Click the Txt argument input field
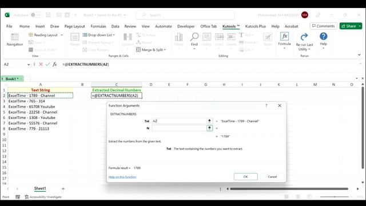 point(179,121)
